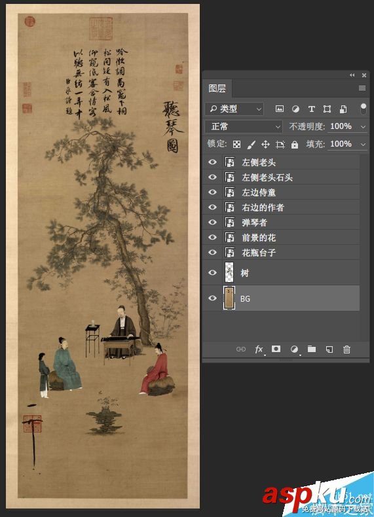The width and height of the screenshot is (374, 517).
Task: Create a new layer group folder
Action: (312, 349)
